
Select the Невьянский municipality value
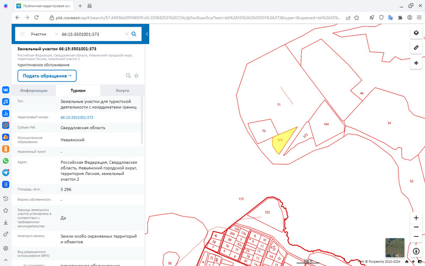pos(72,140)
